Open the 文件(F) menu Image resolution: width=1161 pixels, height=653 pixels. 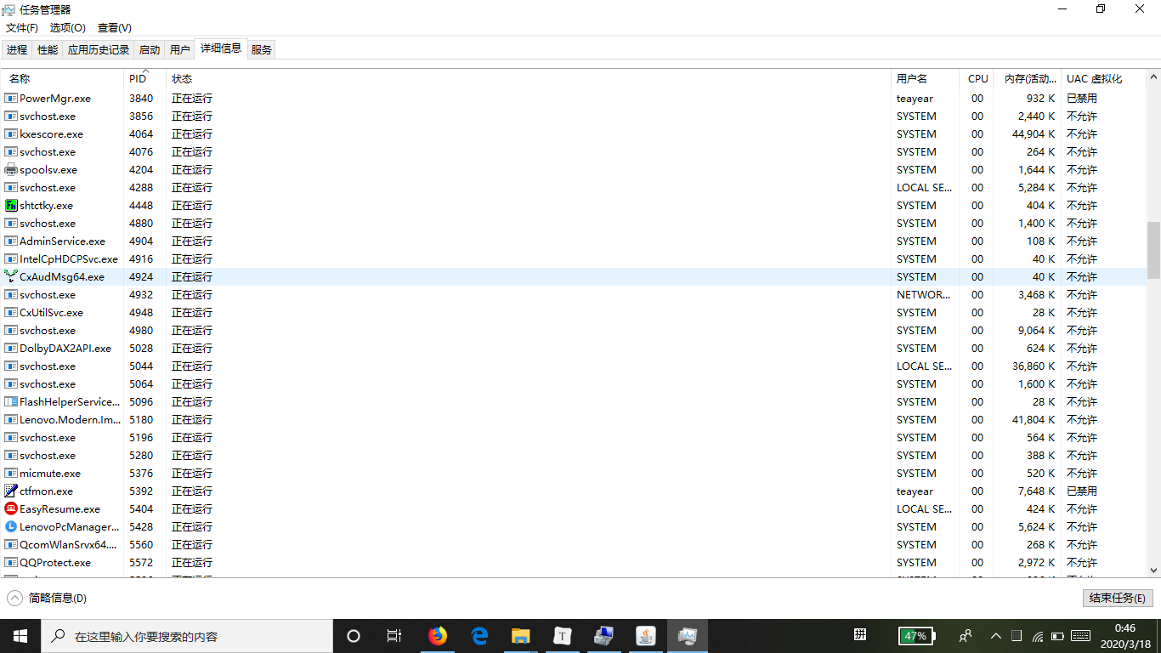tap(22, 28)
